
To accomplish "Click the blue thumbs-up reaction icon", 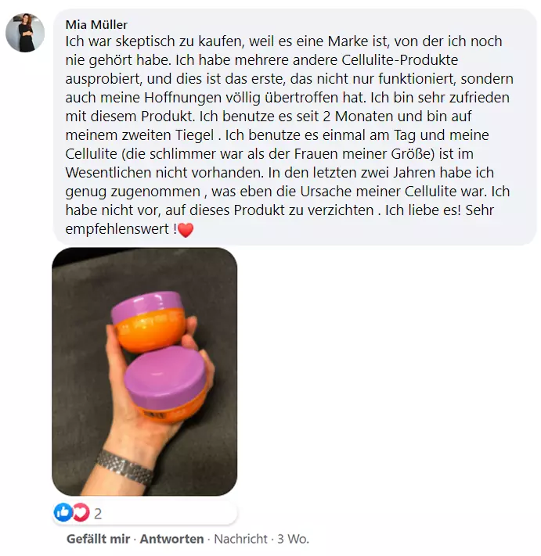I will point(63,512).
